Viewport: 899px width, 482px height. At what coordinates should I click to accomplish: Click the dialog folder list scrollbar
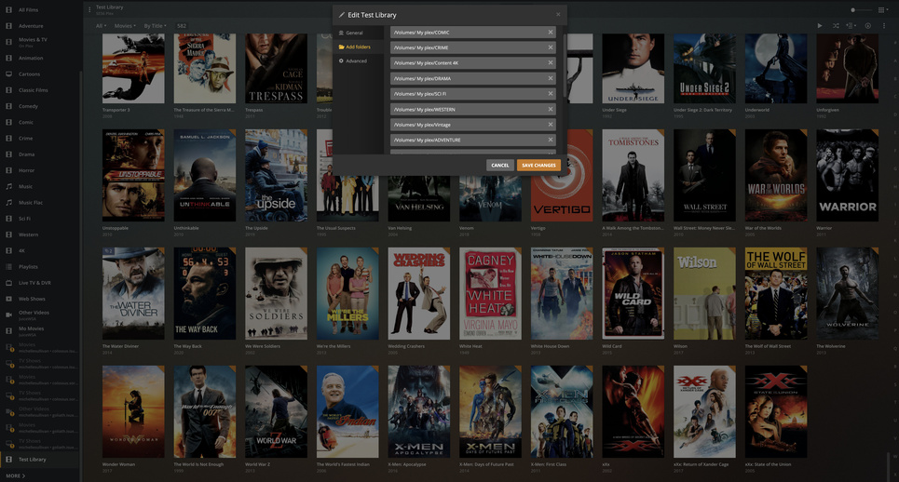tap(565, 66)
